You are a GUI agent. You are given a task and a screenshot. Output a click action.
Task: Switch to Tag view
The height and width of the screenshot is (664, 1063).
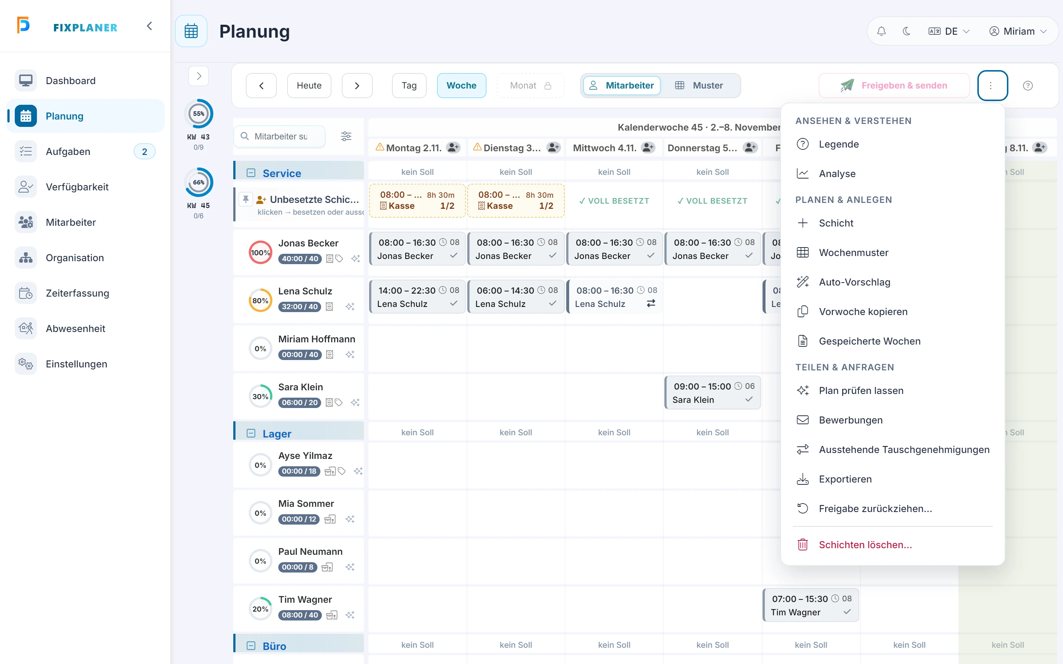[x=409, y=86]
